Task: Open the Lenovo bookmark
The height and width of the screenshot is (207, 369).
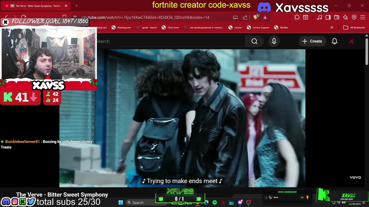Action: pos(235,28)
